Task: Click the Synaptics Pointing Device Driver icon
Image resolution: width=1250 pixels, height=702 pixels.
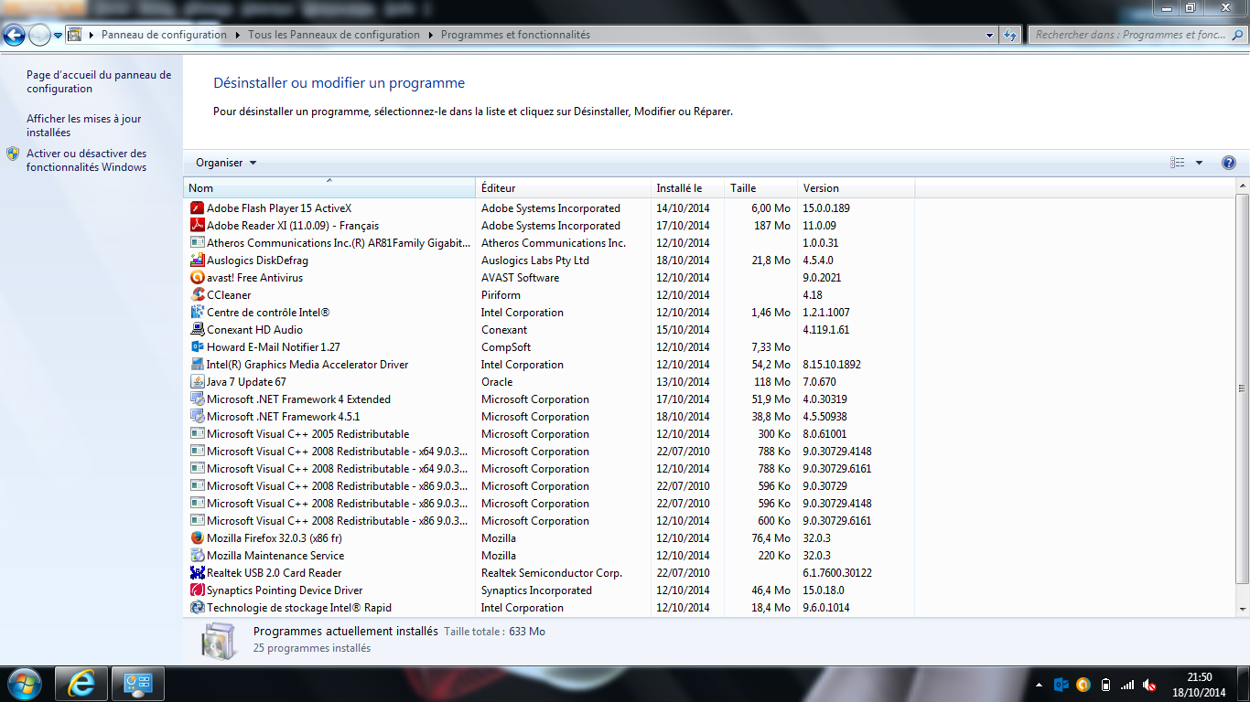Action: tap(197, 590)
